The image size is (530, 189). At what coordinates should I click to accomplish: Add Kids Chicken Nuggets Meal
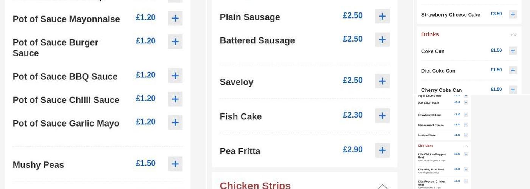(x=466, y=154)
